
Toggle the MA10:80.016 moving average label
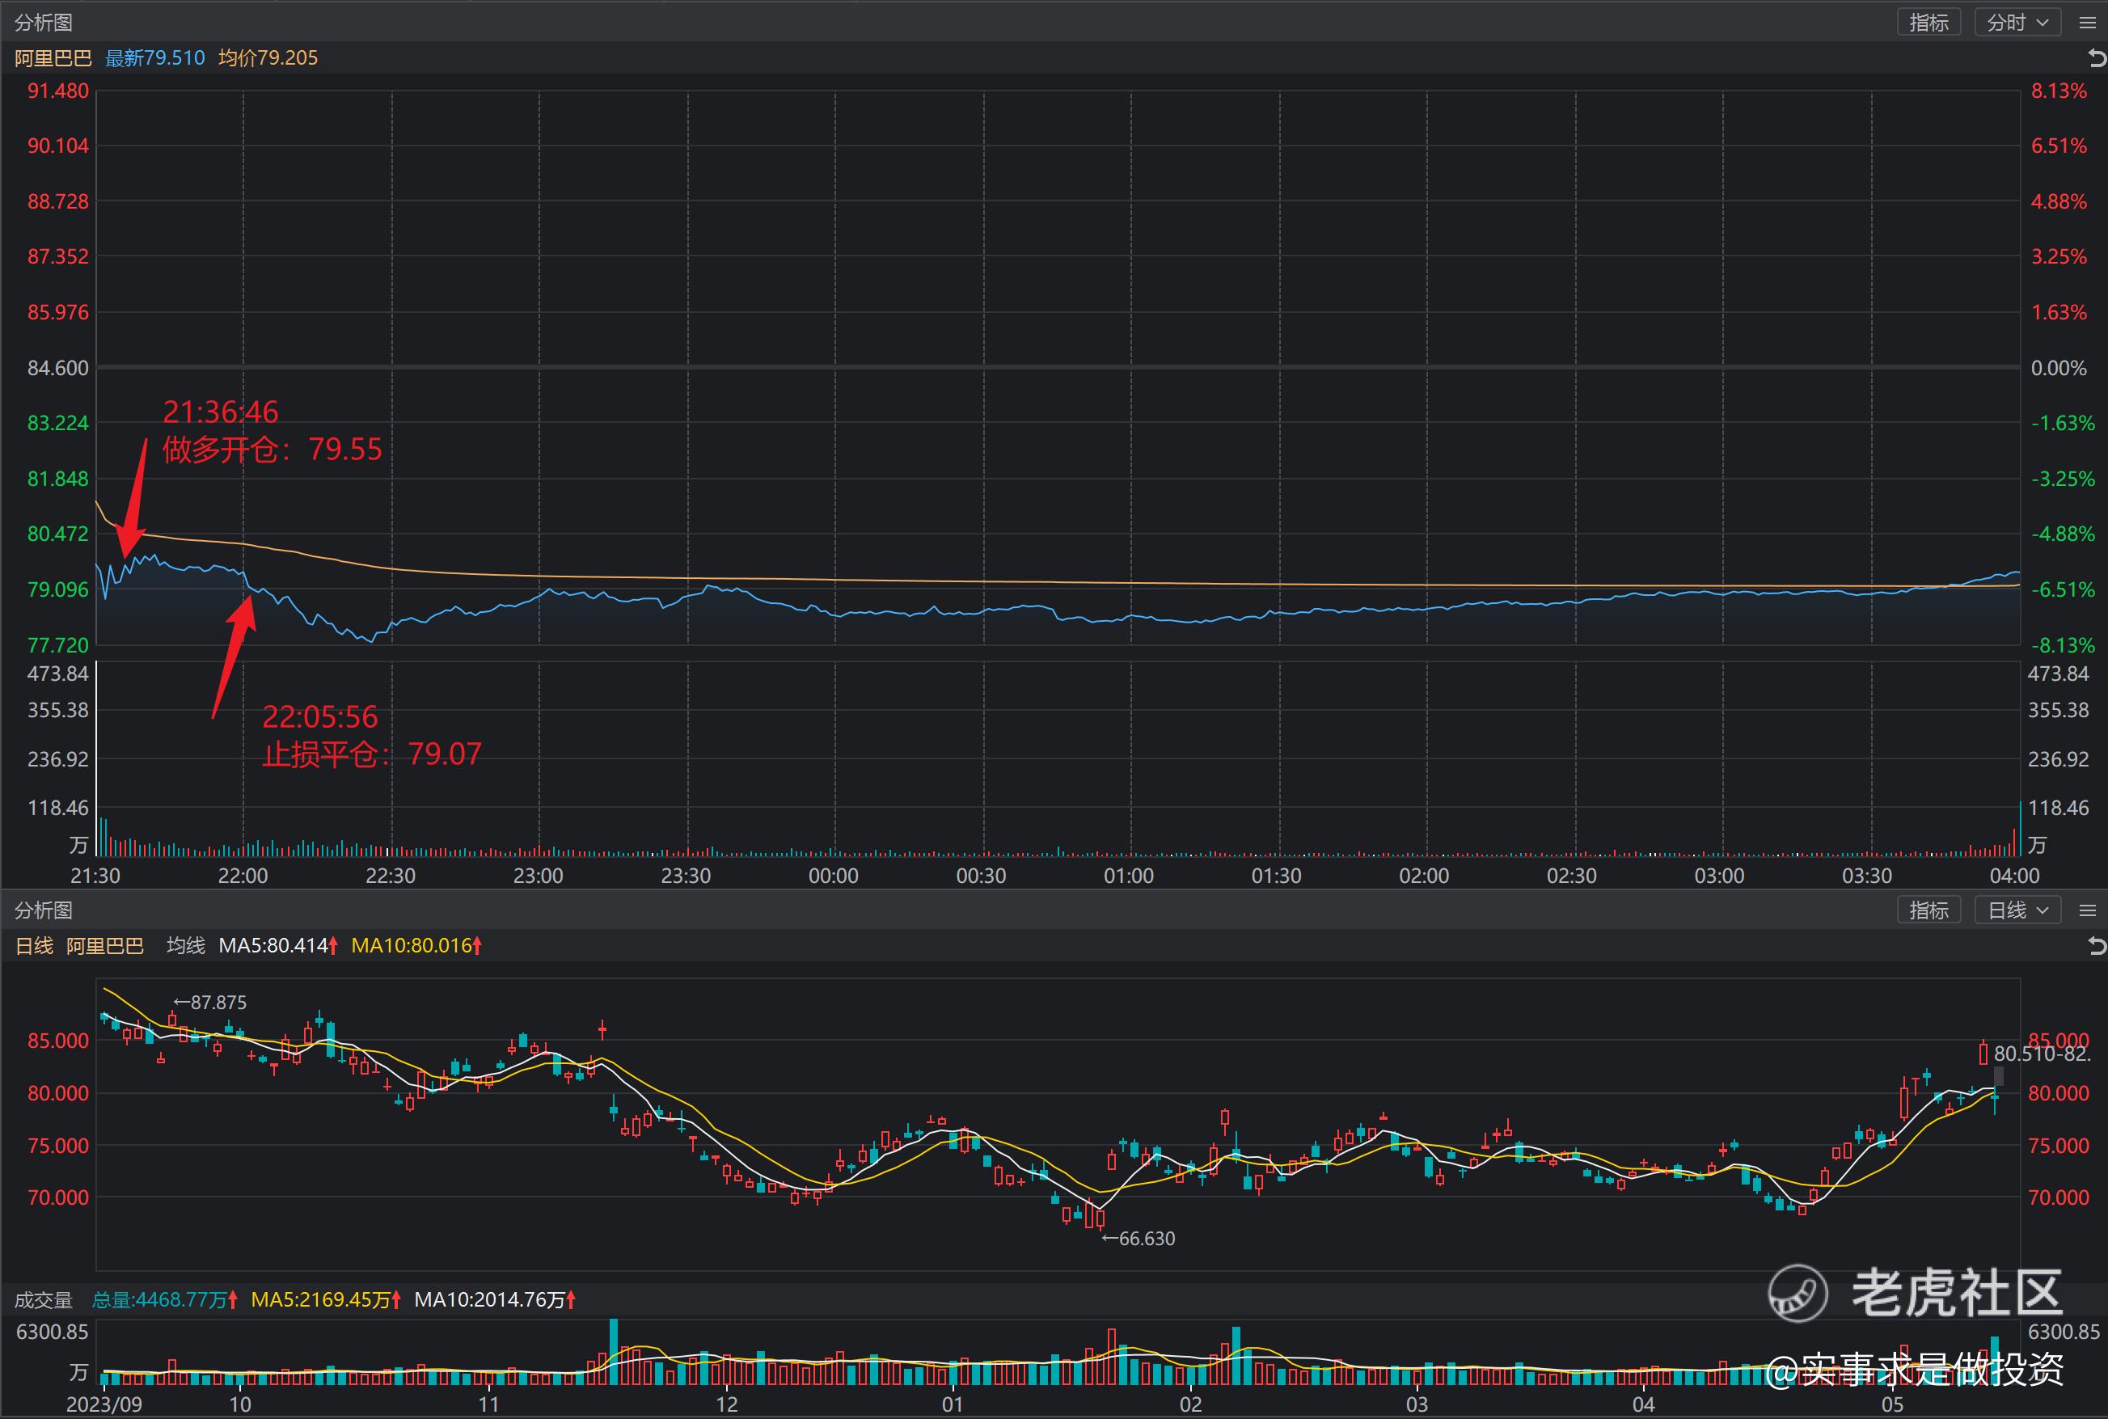coord(411,946)
